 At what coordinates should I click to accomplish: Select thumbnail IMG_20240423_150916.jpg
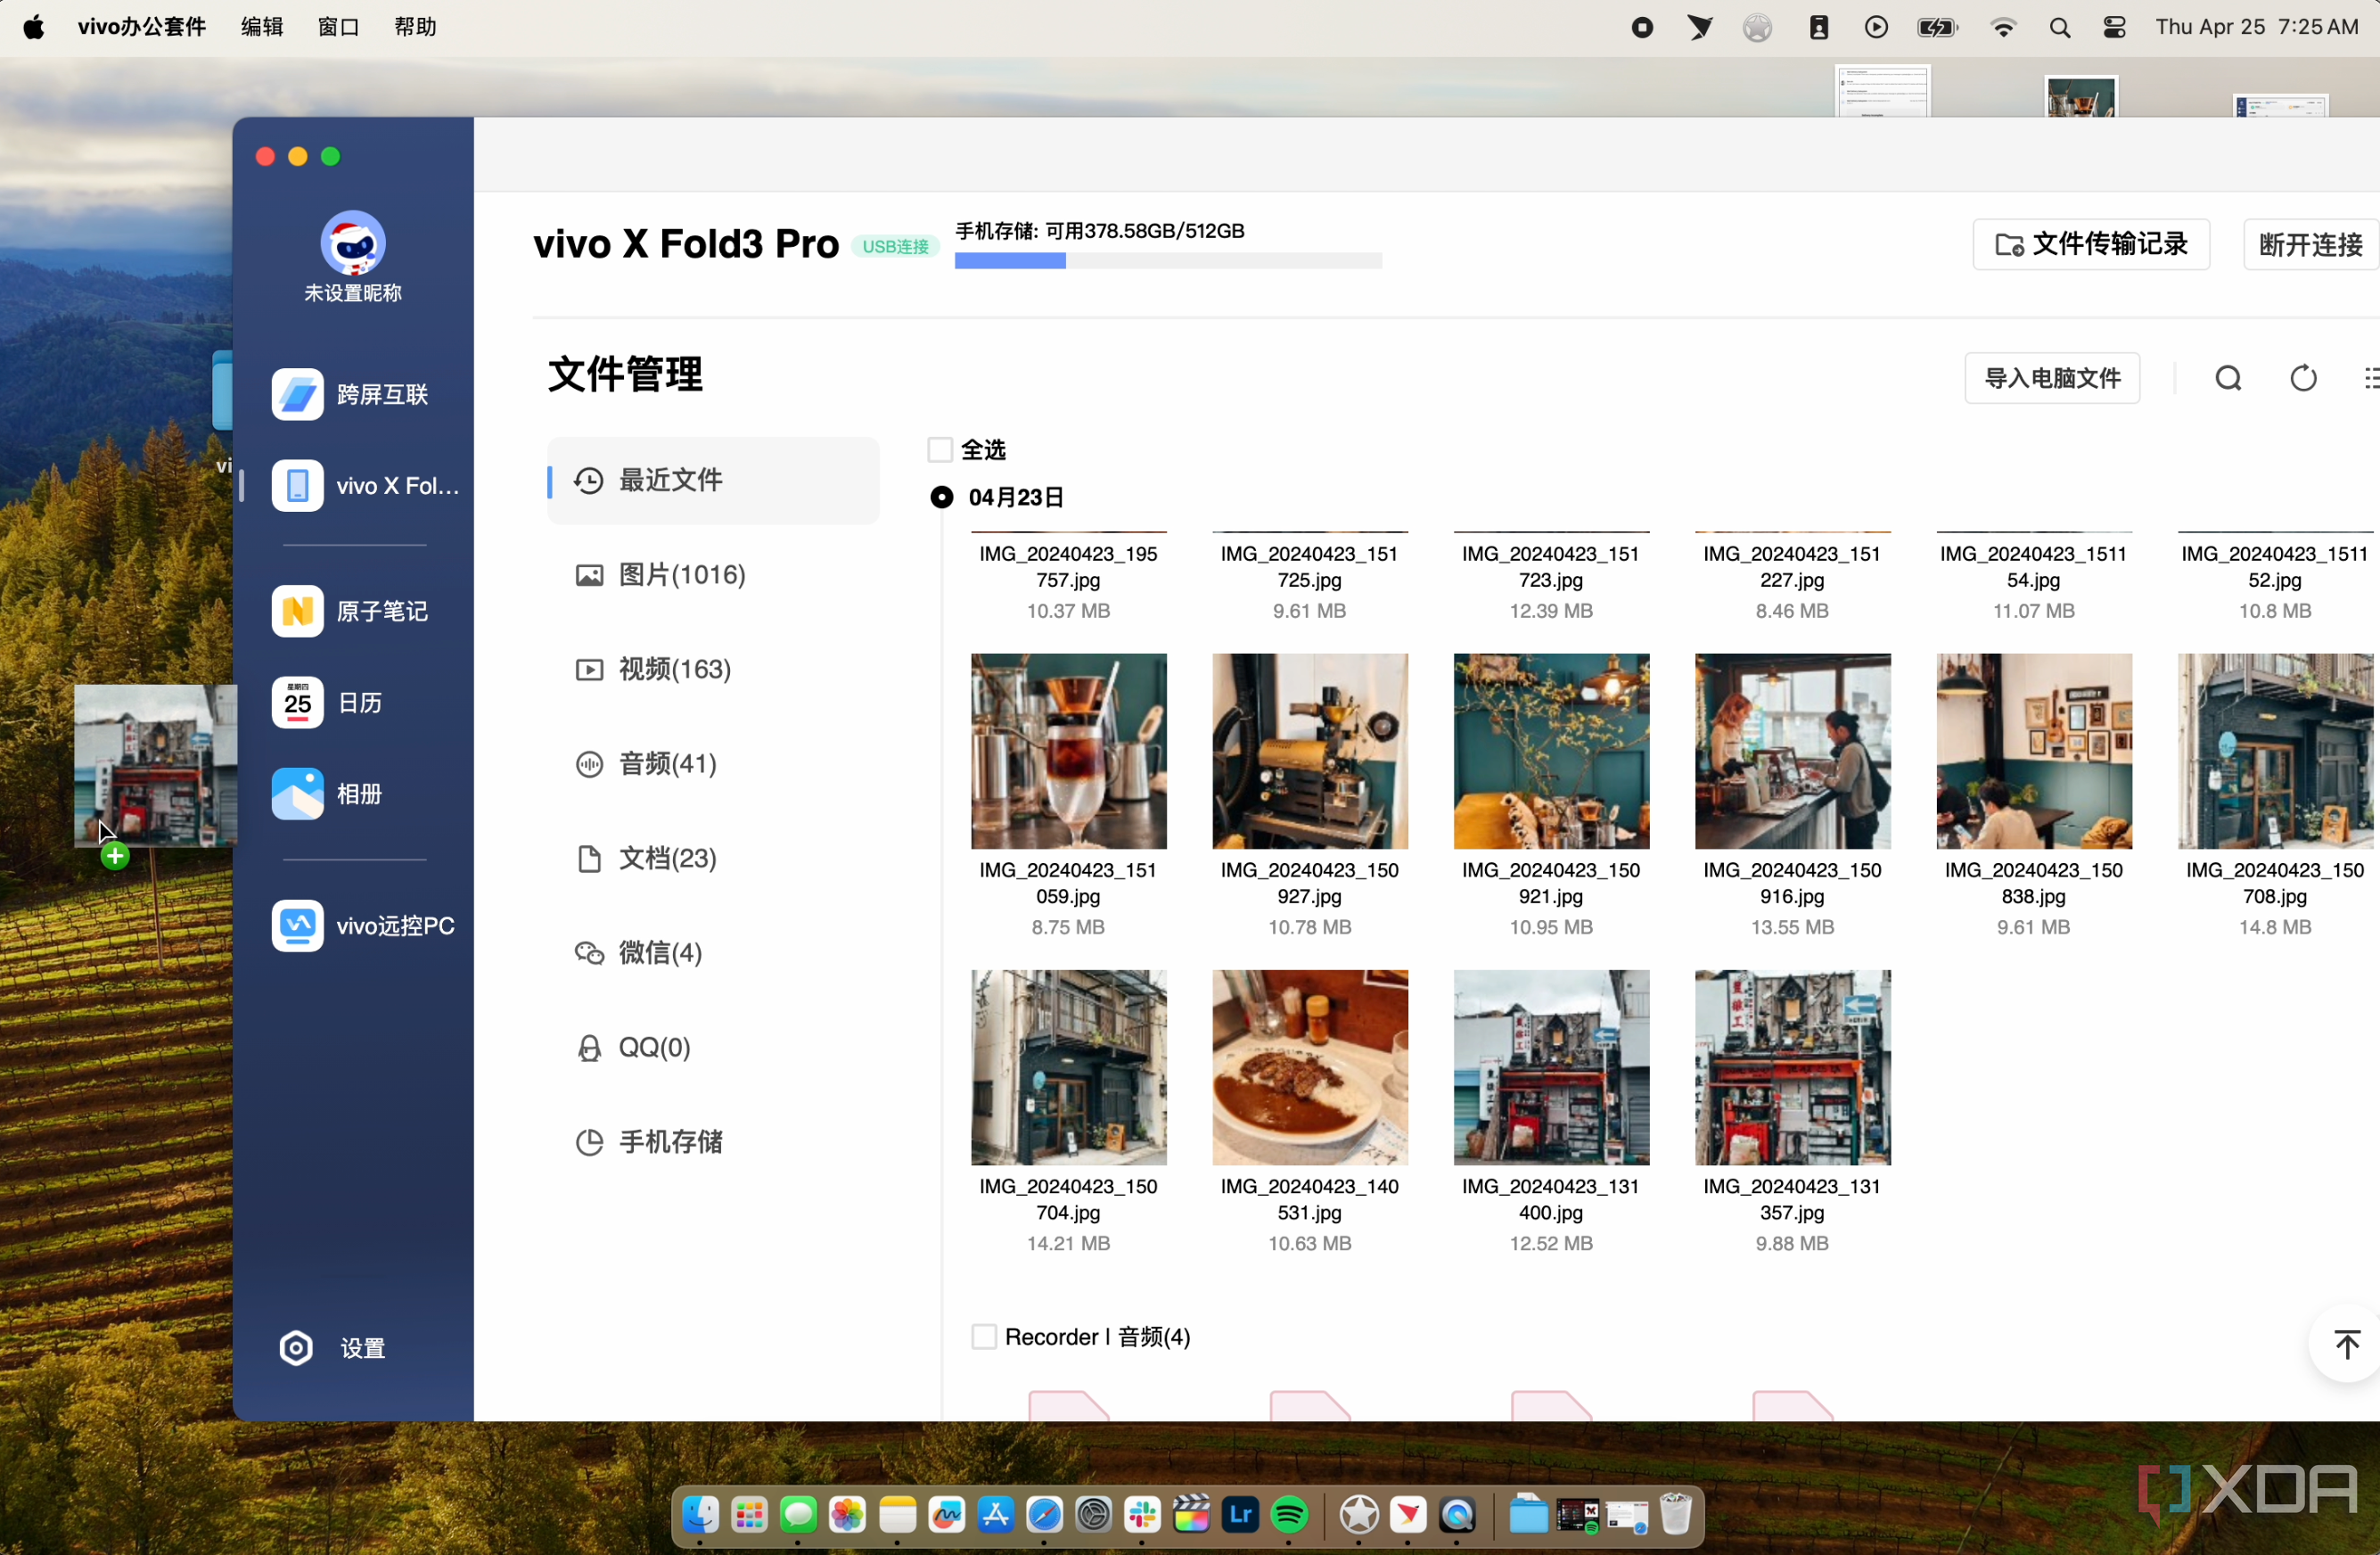point(1792,751)
